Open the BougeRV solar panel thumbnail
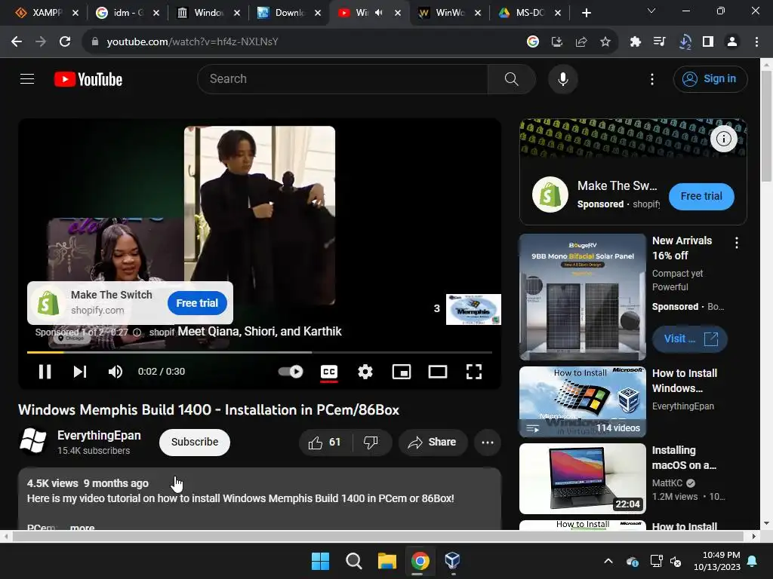 point(583,297)
